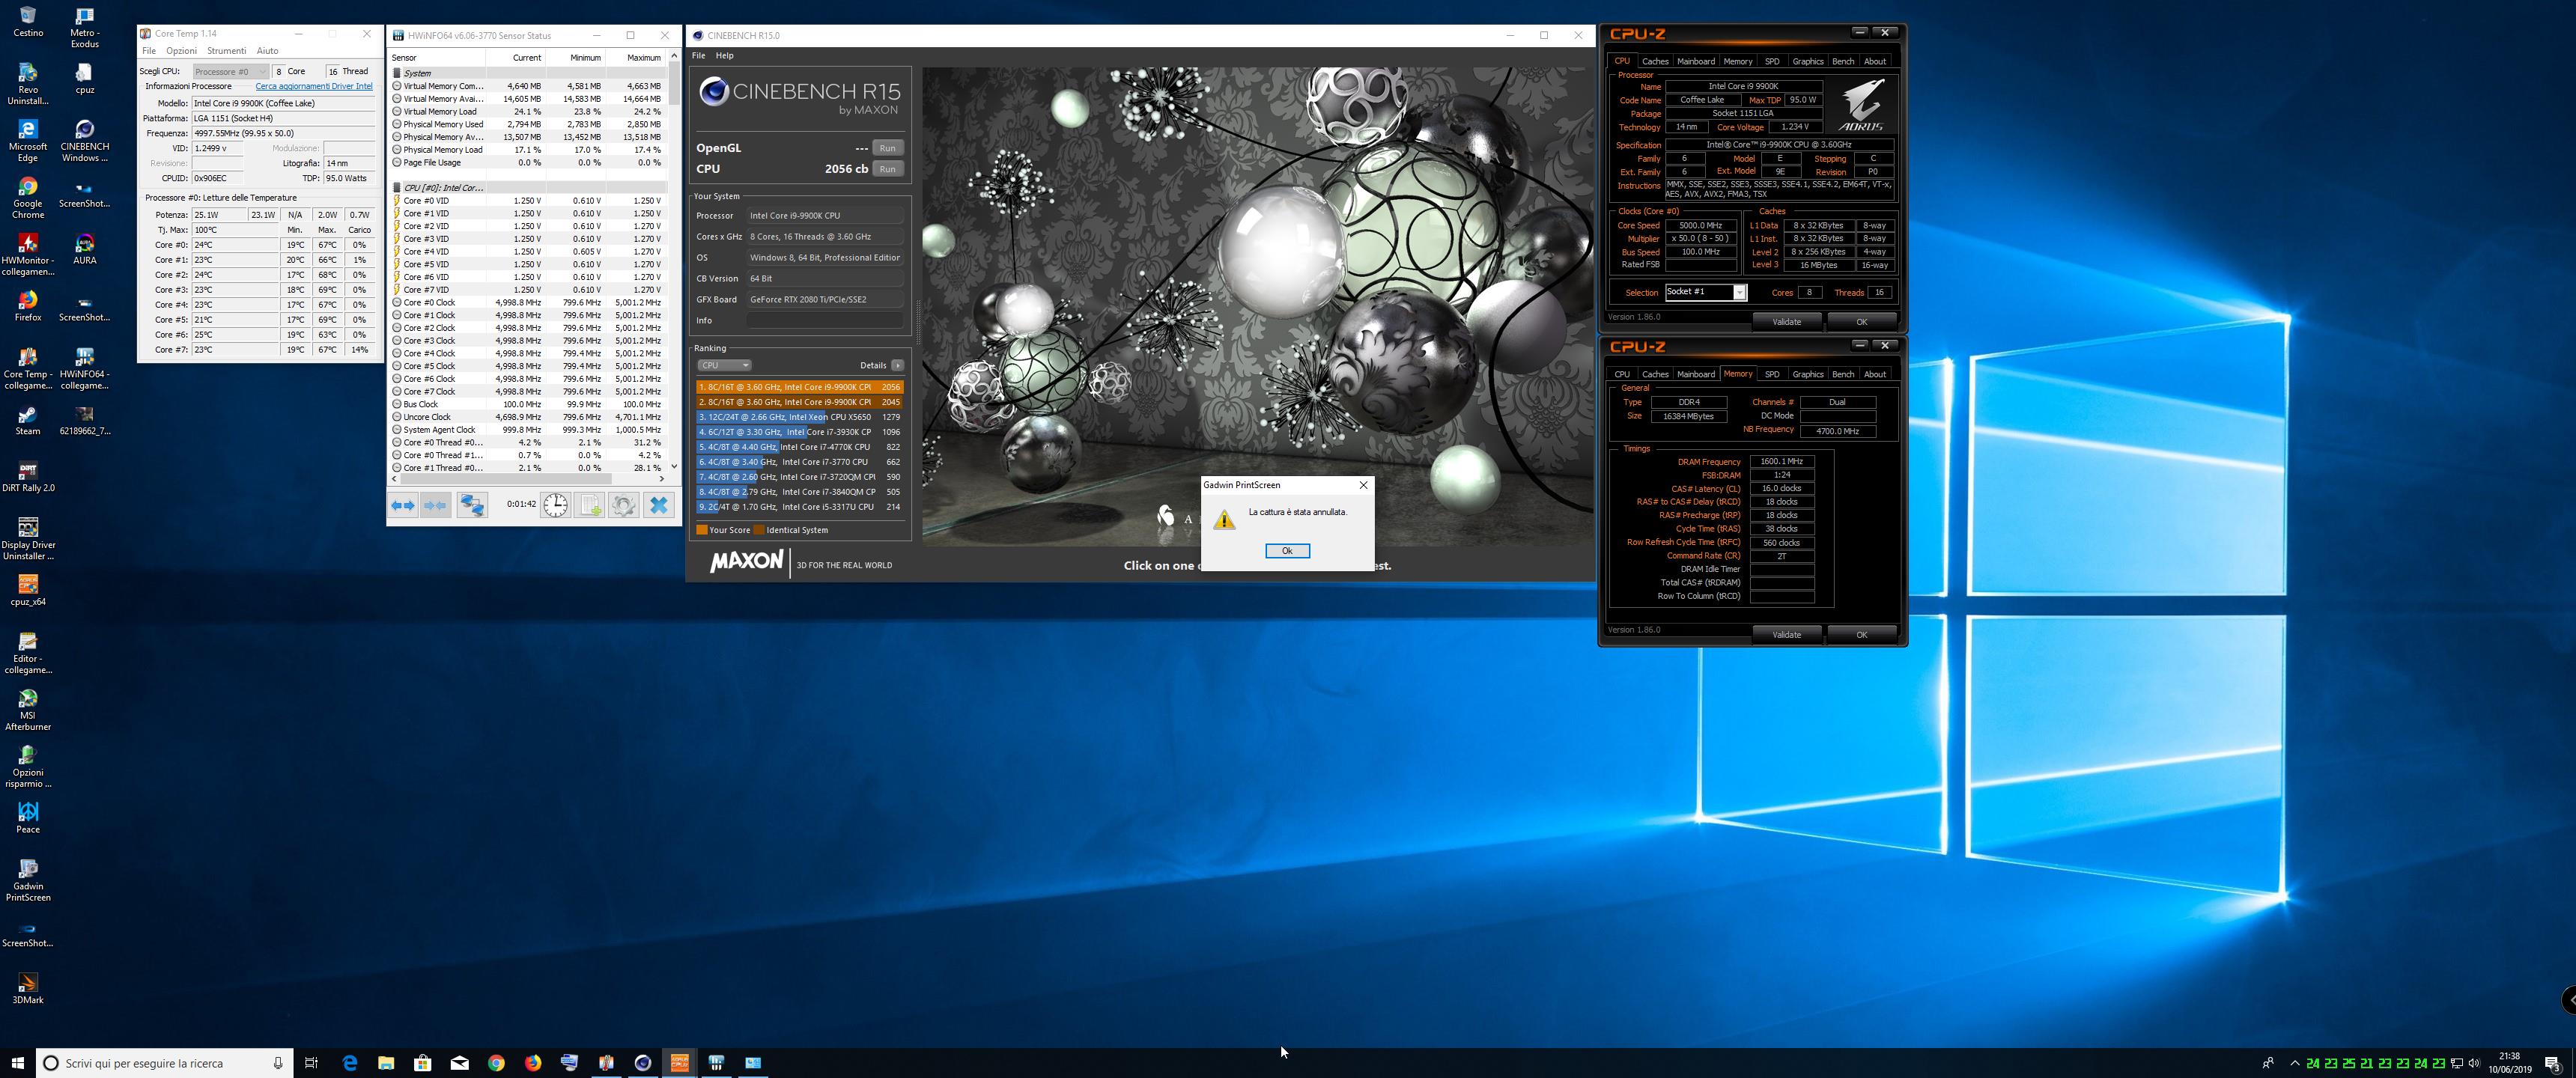The height and width of the screenshot is (1078, 2576).
Task: Open Cinebench Ranking CPU dropdown
Action: (724, 365)
